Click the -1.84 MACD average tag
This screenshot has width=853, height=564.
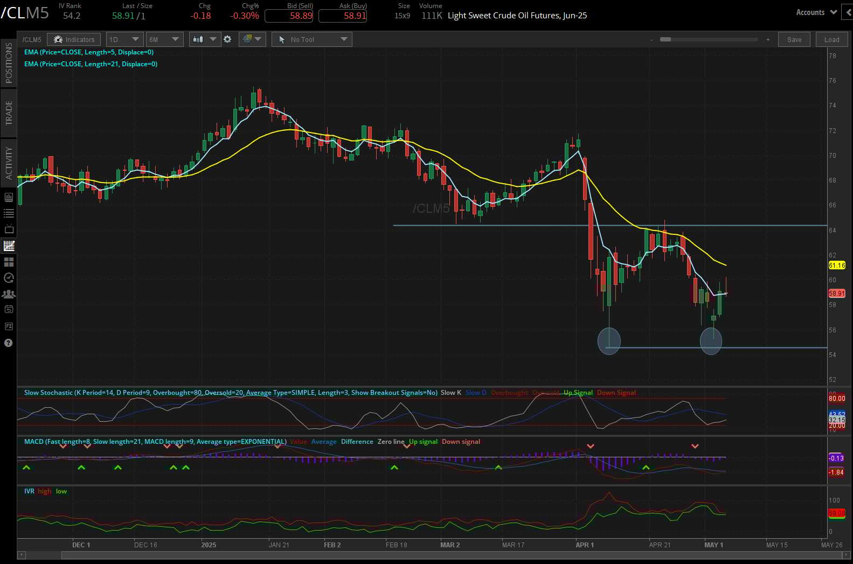click(x=836, y=472)
